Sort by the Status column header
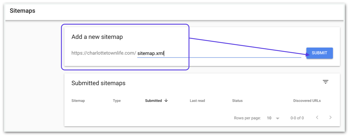 click(x=237, y=101)
